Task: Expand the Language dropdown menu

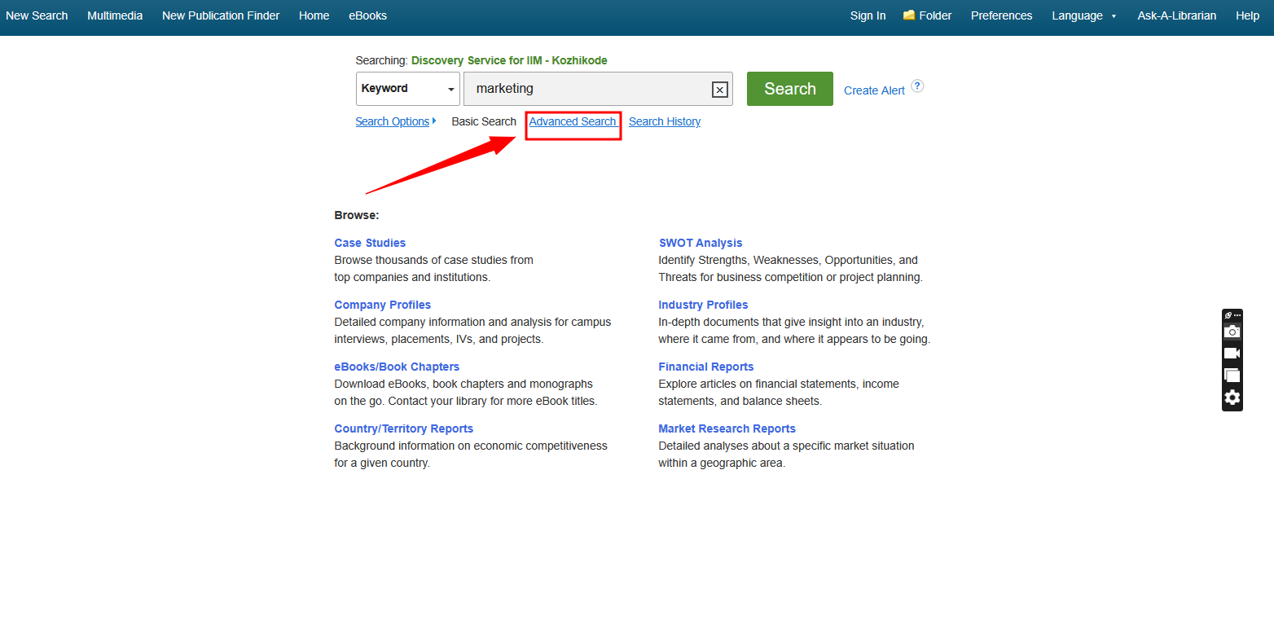Action: (1083, 15)
